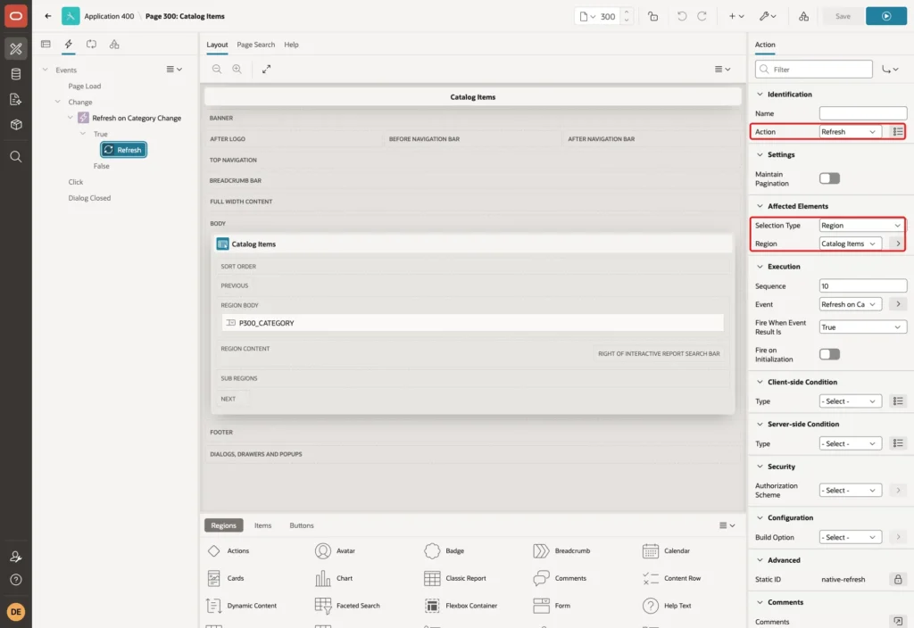The image size is (914, 628).
Task: Pick the Faceted Search region type
Action: pyautogui.click(x=347, y=606)
